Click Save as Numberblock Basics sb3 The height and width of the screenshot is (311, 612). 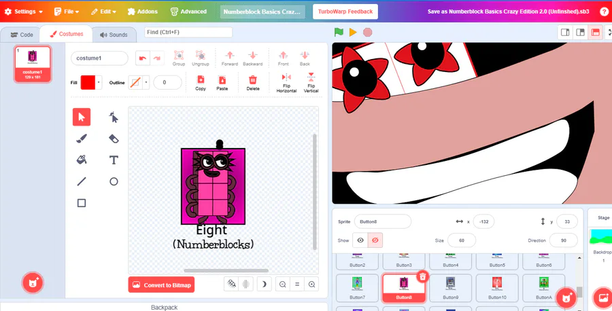click(508, 12)
